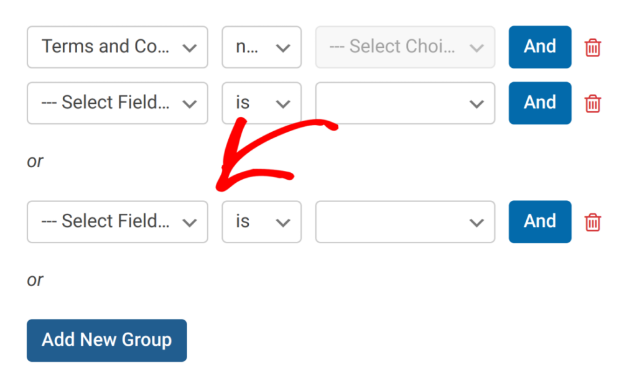Click the chevron on the Terms and Conditions dropdown
Viewport: 637px width, 388px height.
tap(190, 47)
